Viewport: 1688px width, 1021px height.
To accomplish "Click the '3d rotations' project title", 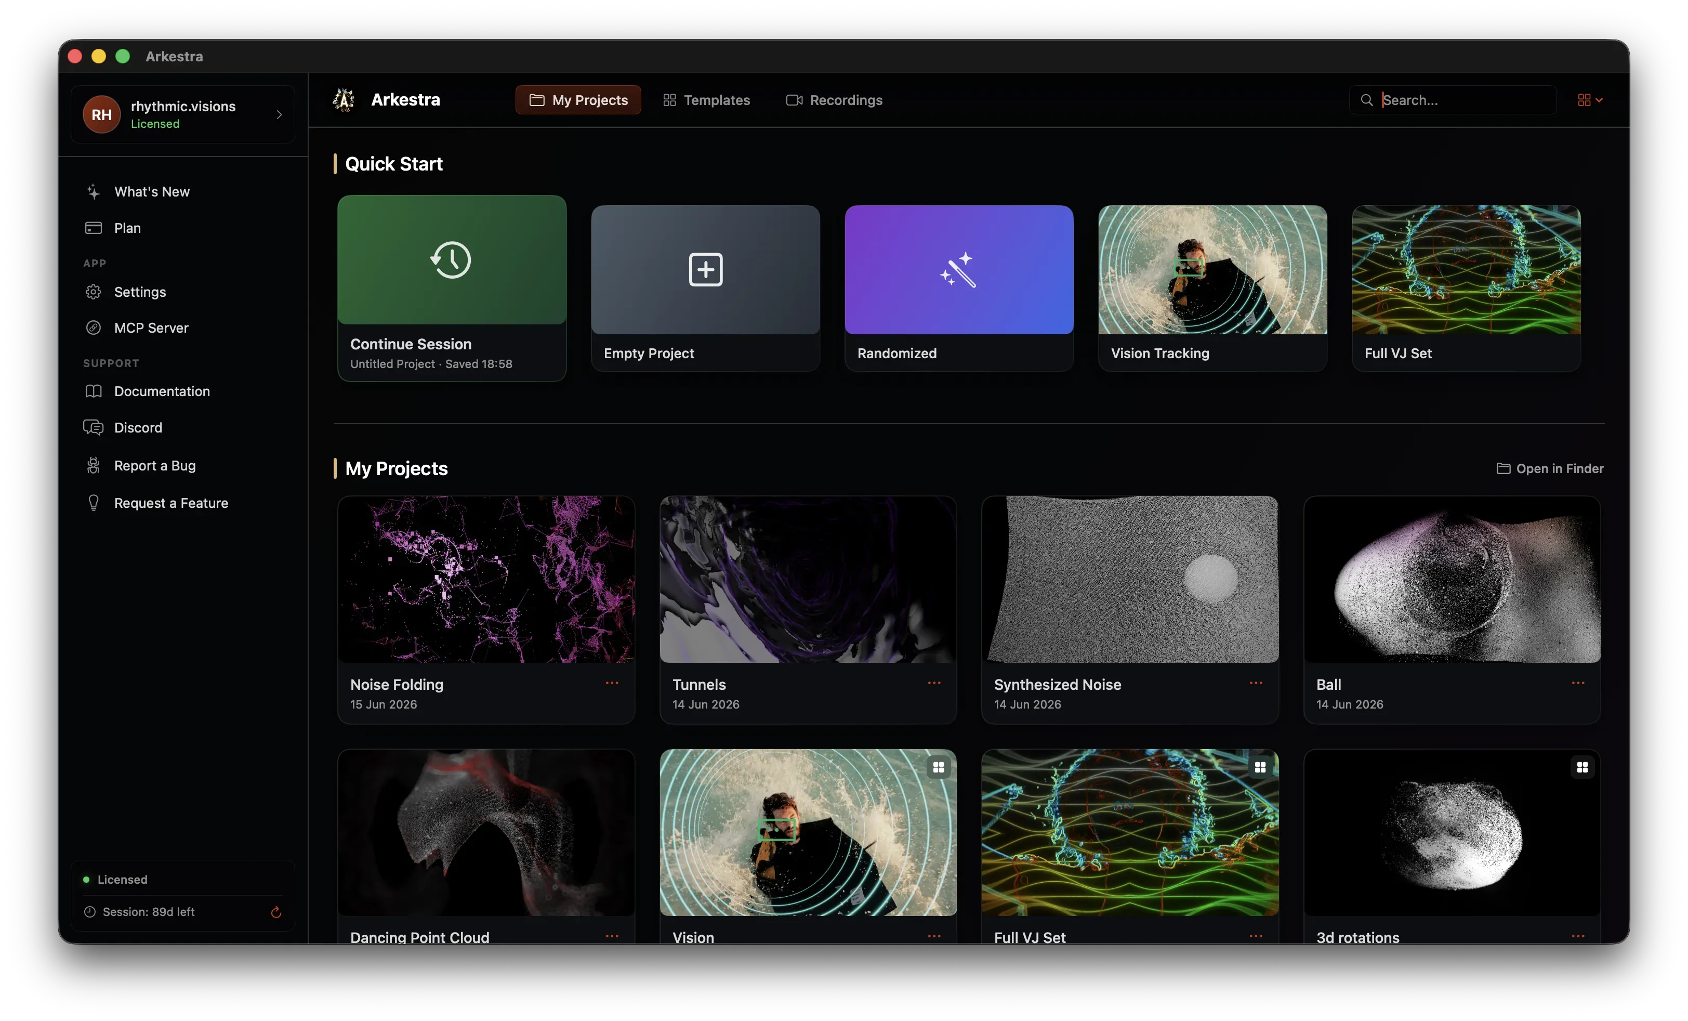I will [x=1357, y=937].
